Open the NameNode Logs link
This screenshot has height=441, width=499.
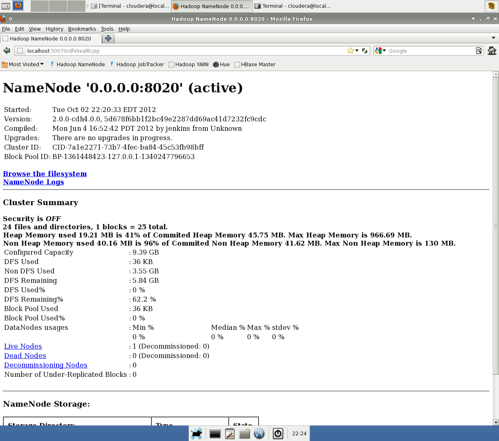click(x=34, y=182)
